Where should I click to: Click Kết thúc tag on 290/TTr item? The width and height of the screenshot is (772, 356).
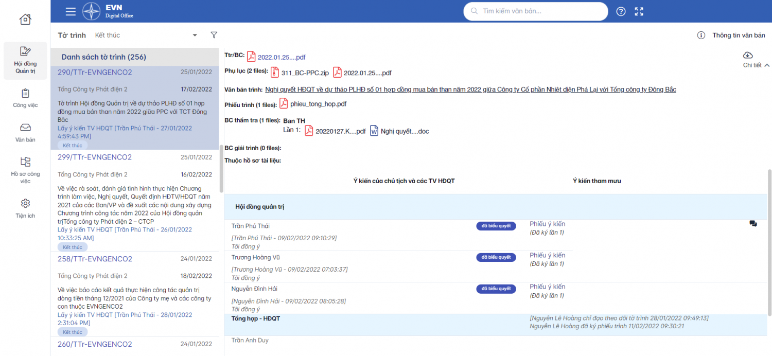pos(73,146)
